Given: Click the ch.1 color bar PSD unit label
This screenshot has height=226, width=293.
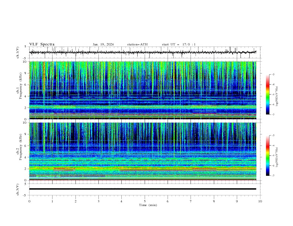Looking at the screenshot, I should tap(277, 96).
